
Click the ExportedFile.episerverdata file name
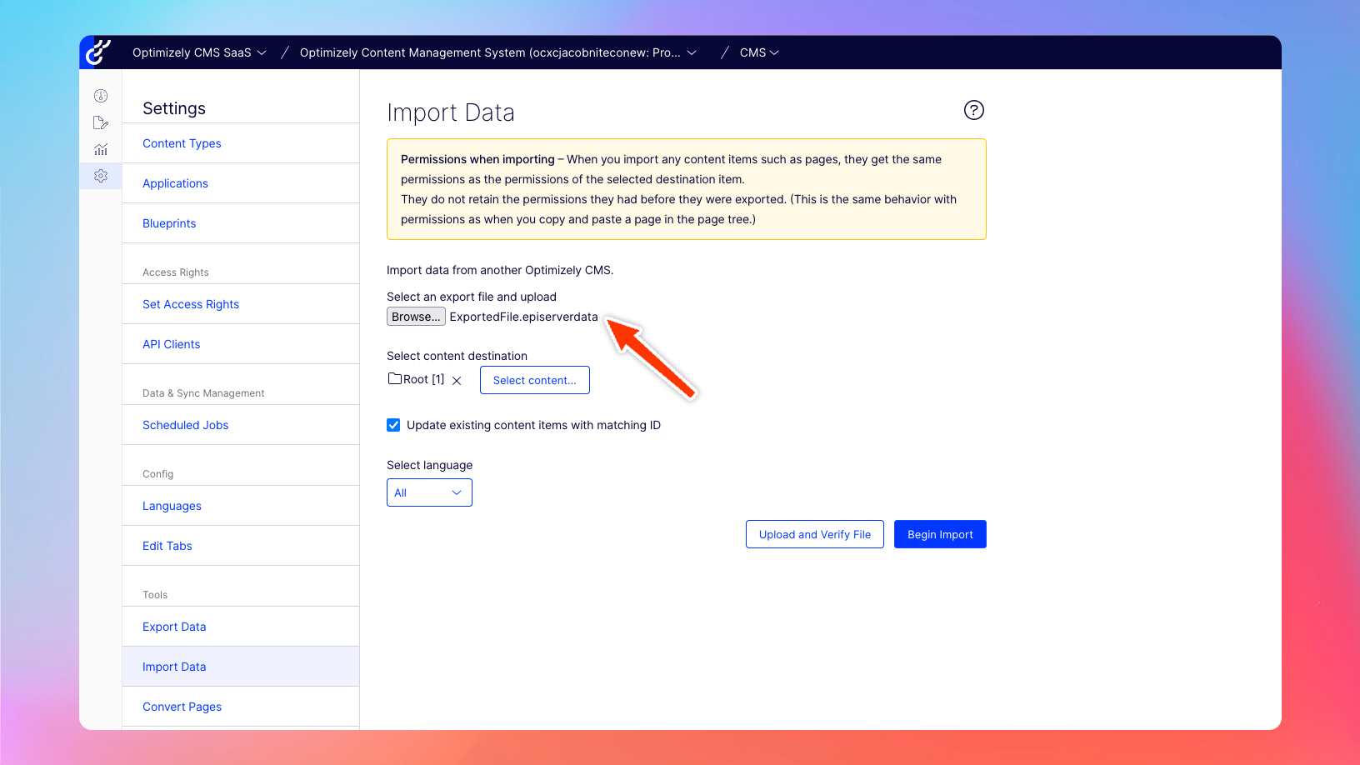click(523, 317)
